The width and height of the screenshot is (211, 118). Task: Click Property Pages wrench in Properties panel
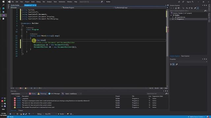(x=177, y=64)
